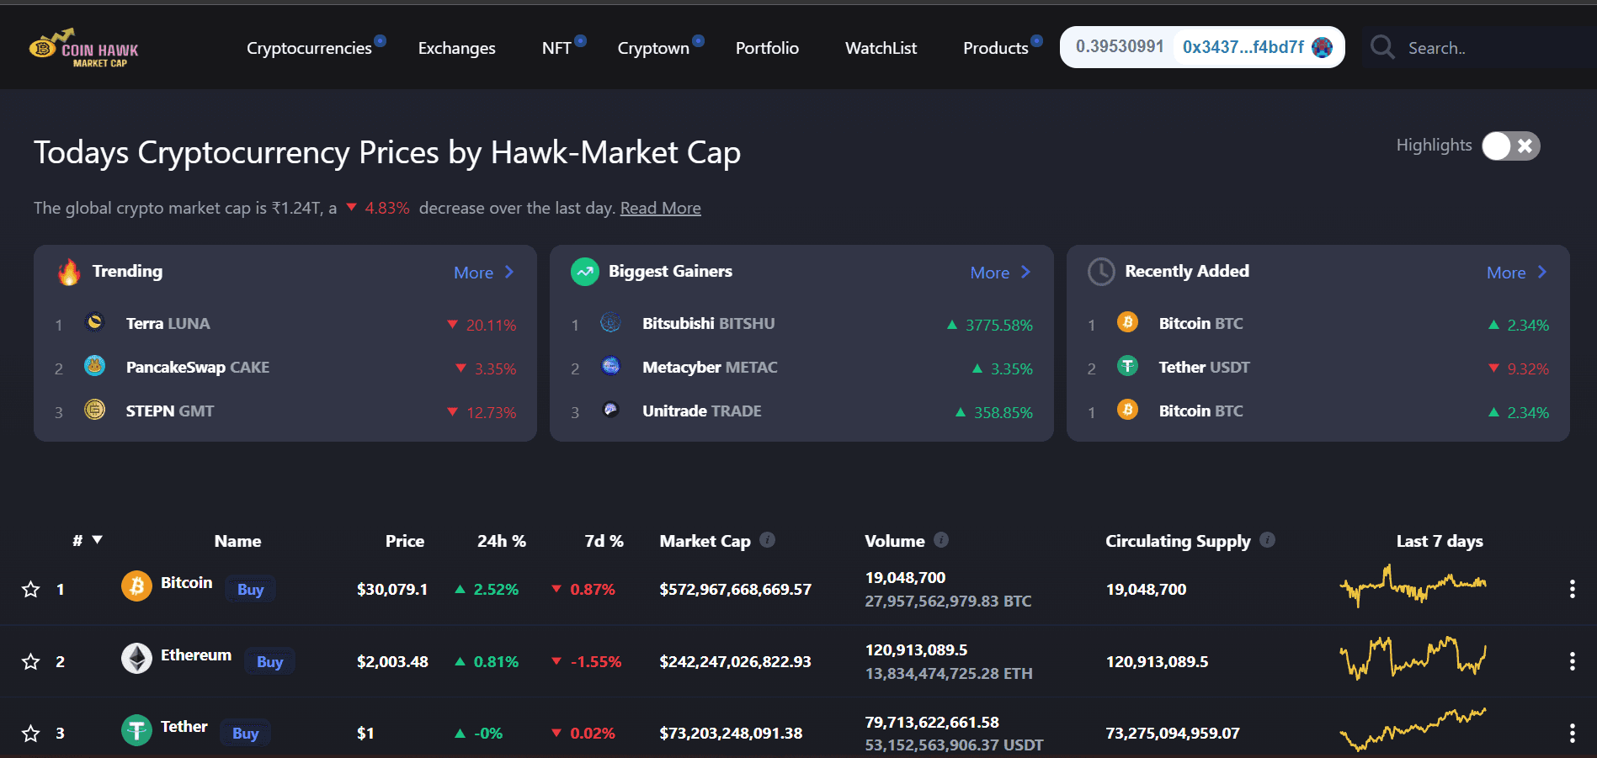Click the wallet avatar icon beside the address
The height and width of the screenshot is (758, 1597).
coord(1323,47)
